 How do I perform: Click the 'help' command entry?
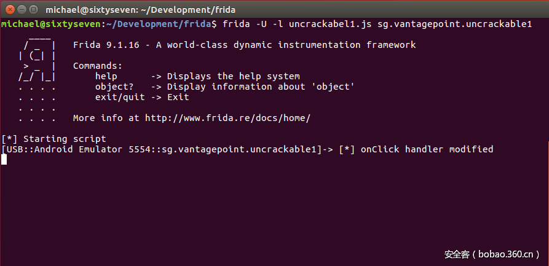click(x=106, y=76)
